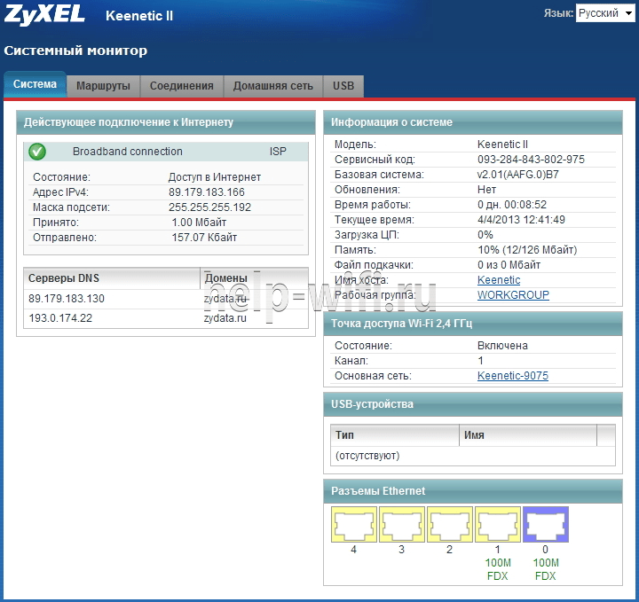Select Ethernet port 3 icon
639x602 pixels.
[402, 524]
